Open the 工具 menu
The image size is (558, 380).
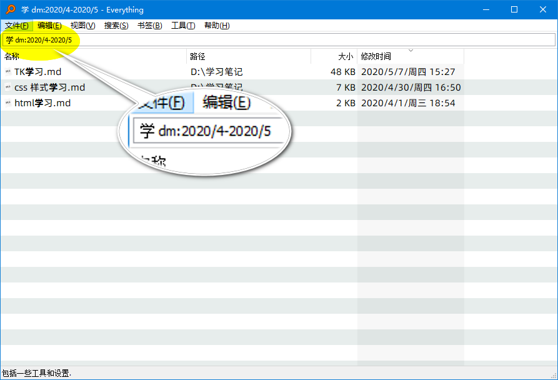[x=182, y=26]
